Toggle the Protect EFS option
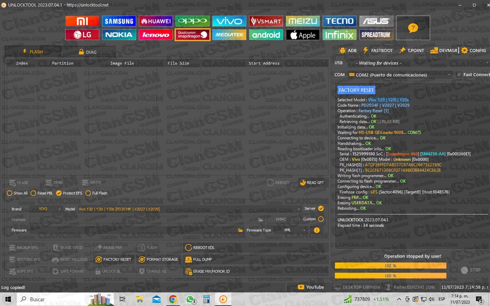This screenshot has width=490, height=306. point(59,193)
